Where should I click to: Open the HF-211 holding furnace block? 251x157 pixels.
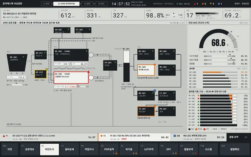(40, 55)
